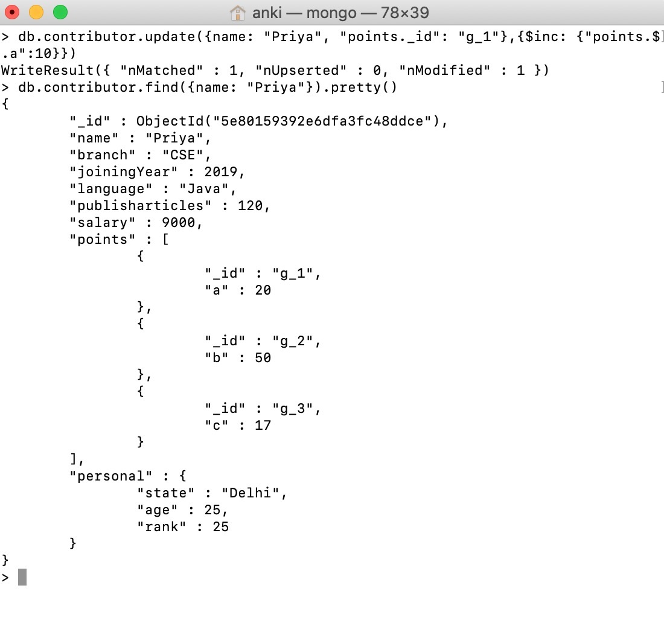
Task: Click the window title 'anki — mongo — 78×39'
Action: [340, 13]
